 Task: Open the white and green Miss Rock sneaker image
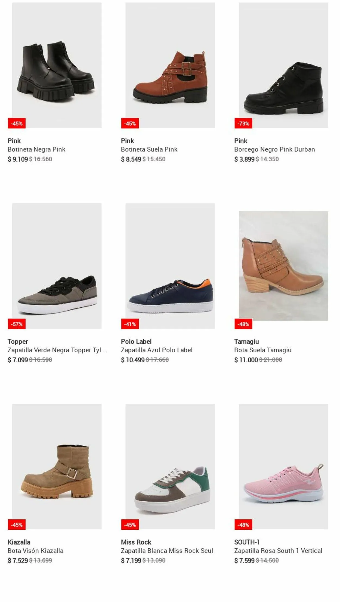pyautogui.click(x=170, y=466)
